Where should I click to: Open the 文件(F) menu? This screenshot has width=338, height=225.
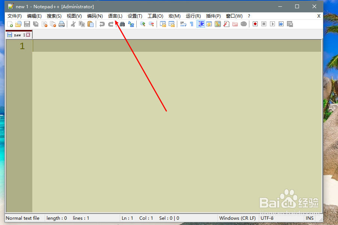[x=14, y=16]
